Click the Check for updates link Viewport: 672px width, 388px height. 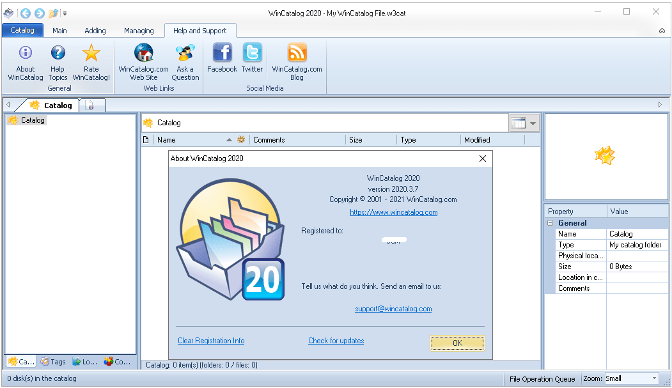[x=336, y=341]
